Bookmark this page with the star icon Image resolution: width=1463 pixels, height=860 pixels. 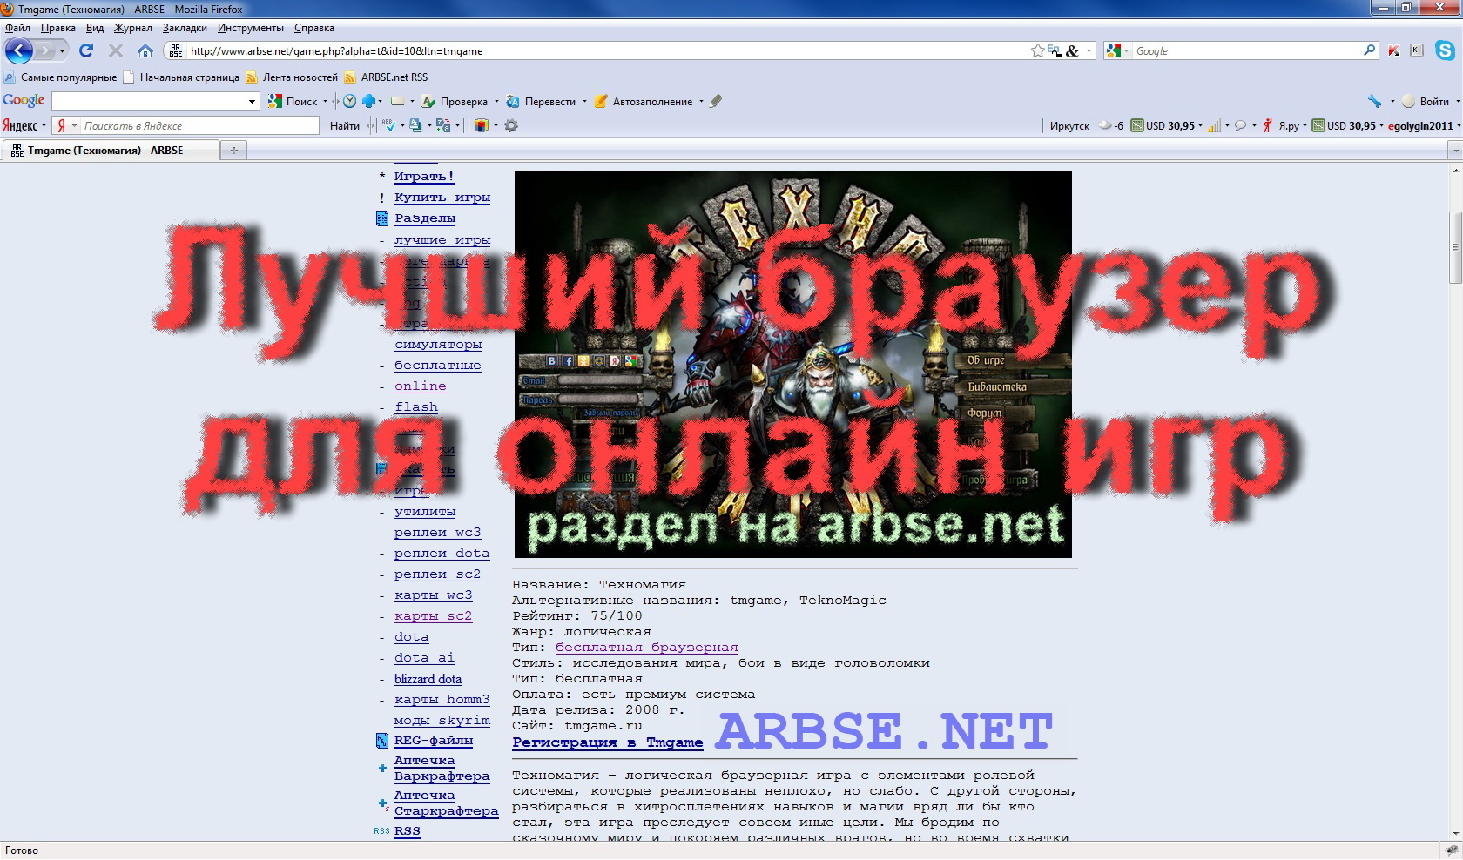(1037, 50)
